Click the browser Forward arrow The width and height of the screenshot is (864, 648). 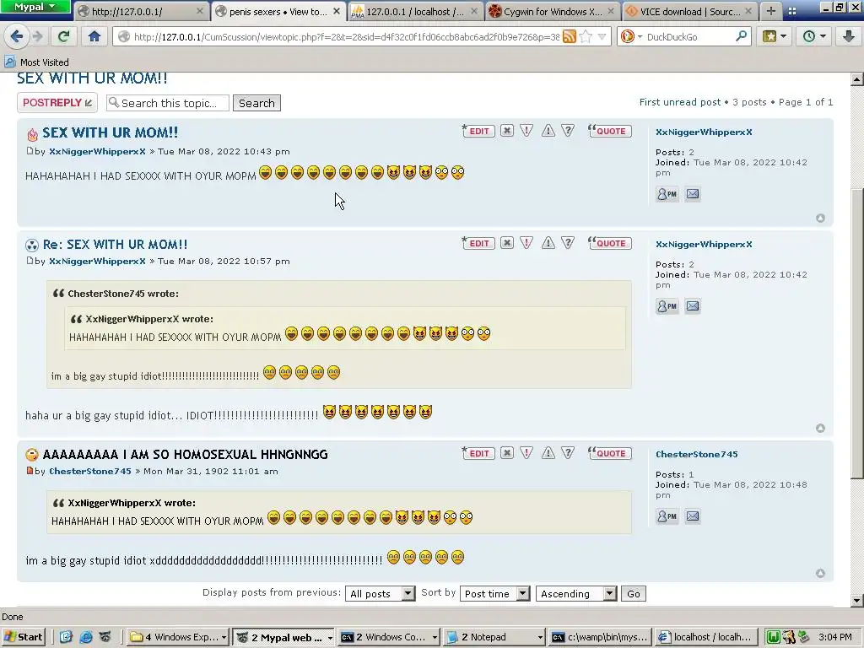click(37, 36)
